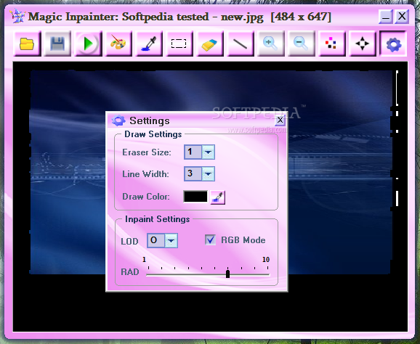Save image with the floppy disk icon

(57, 44)
